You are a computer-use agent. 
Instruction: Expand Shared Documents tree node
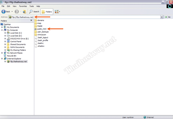pyautogui.click(x=5, y=44)
